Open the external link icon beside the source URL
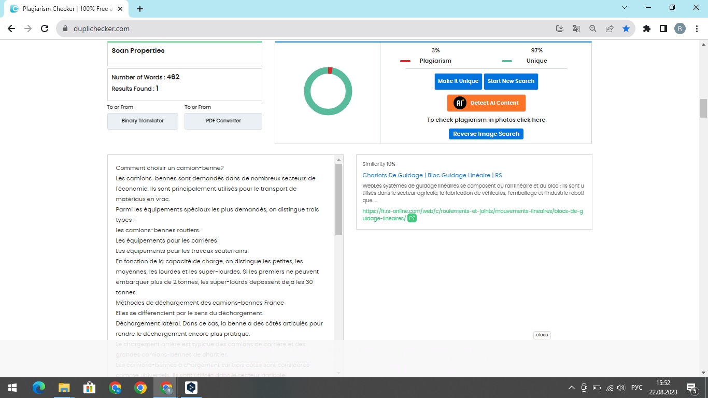Viewport: 708px width, 398px height. tap(412, 218)
